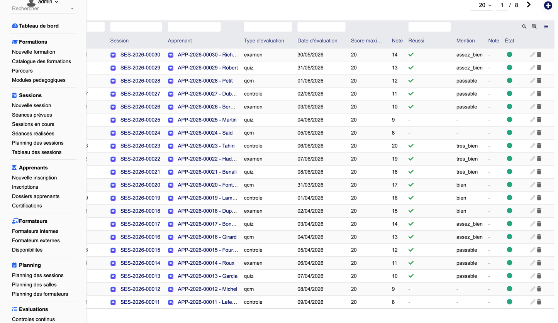Click the Type d'evaluation filter field
The image size is (558, 323).
[268, 27]
